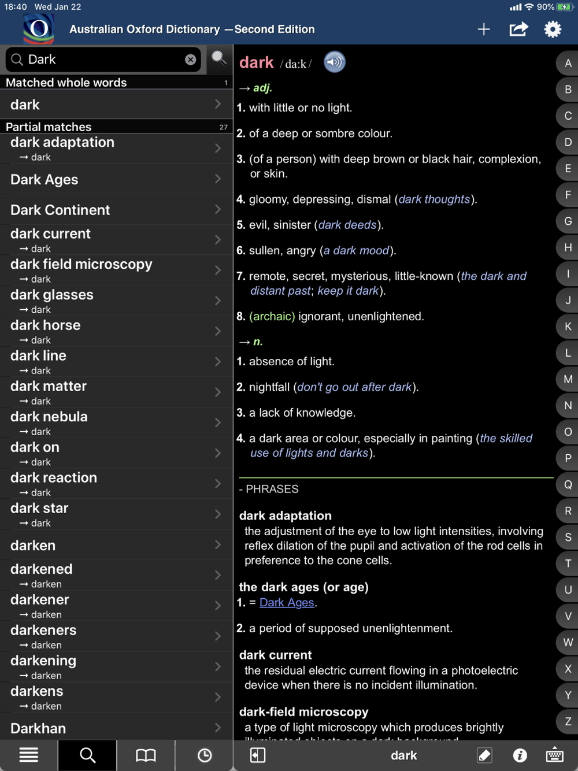Jump to letter W in alphabet index
The width and height of the screenshot is (578, 771).
[568, 642]
